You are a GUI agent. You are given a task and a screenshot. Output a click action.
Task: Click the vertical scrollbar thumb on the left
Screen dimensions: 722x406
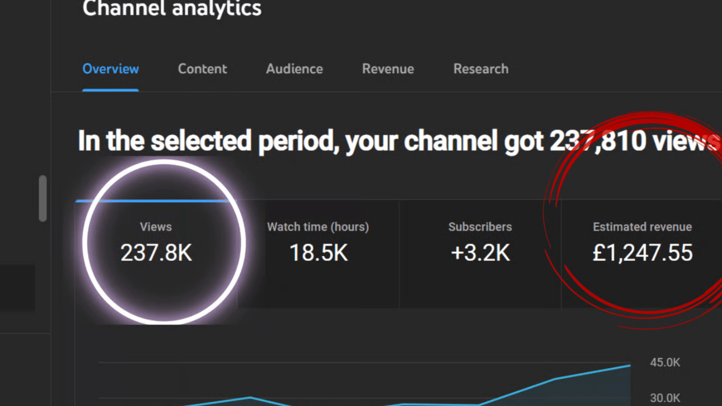(x=43, y=198)
